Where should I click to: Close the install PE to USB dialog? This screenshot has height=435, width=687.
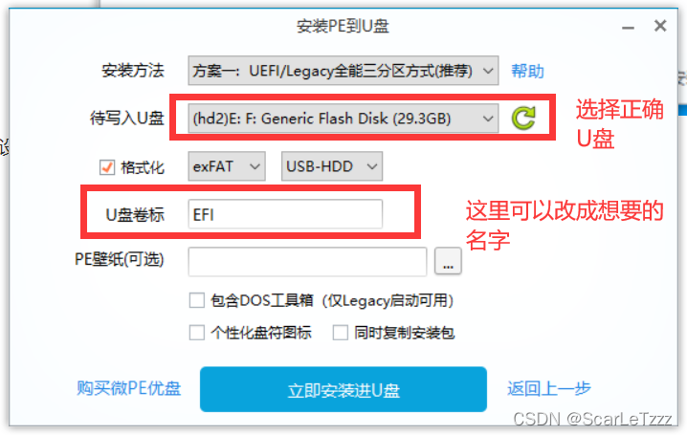tap(660, 26)
